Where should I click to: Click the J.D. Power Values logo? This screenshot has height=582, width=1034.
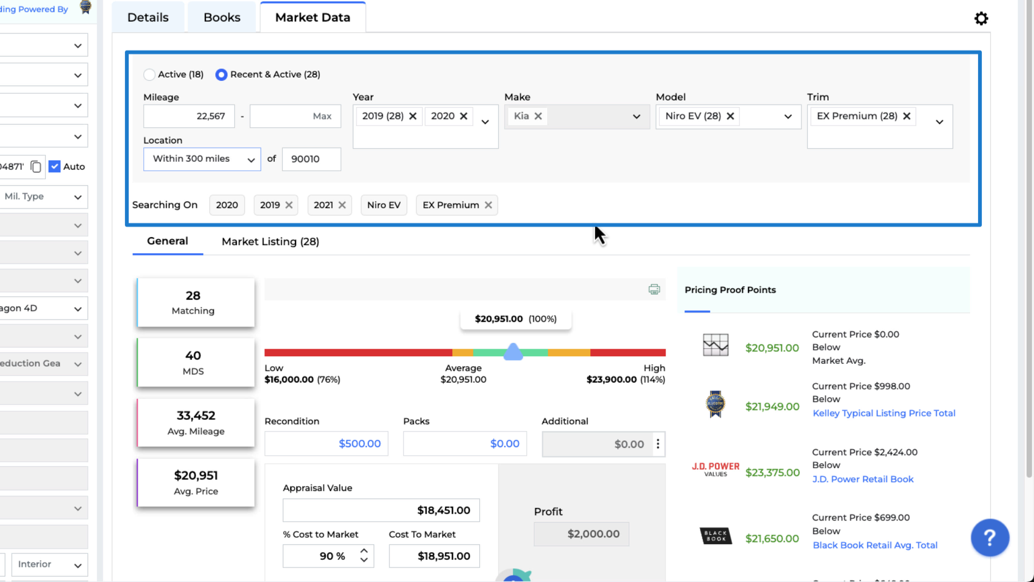[x=715, y=468]
